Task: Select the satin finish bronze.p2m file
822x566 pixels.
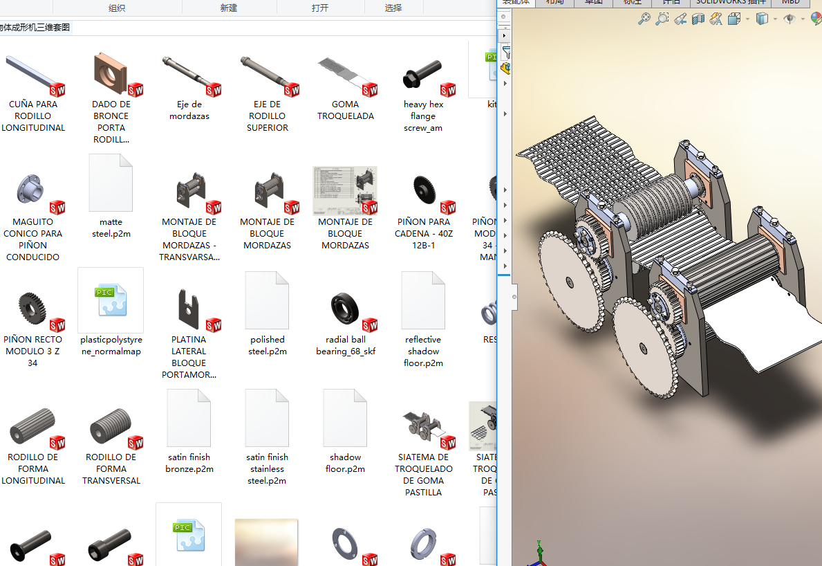Action: pos(189,432)
